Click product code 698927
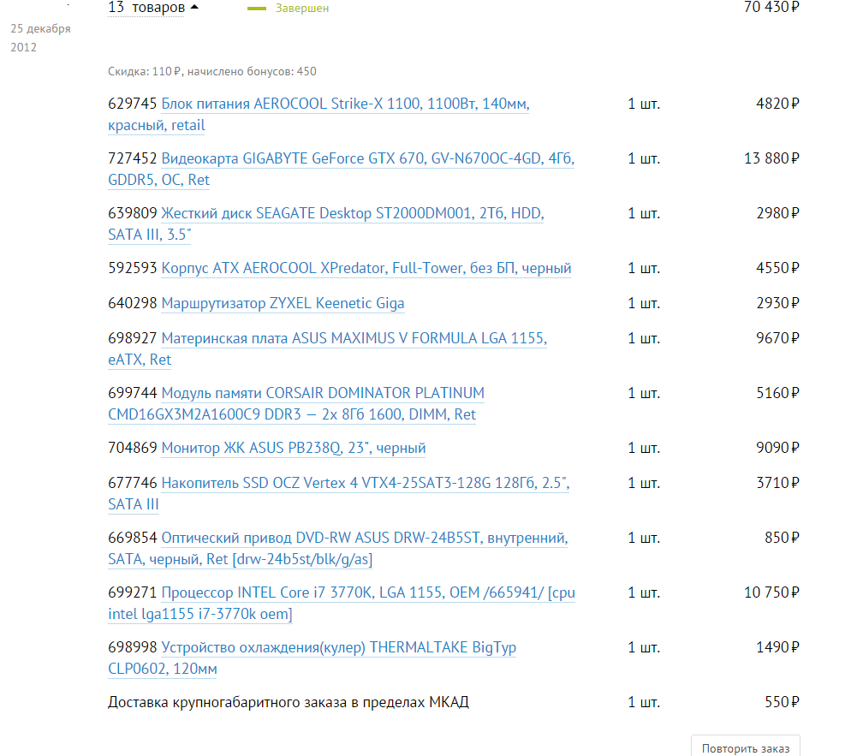Viewport: 863px width, 756px height. (133, 338)
